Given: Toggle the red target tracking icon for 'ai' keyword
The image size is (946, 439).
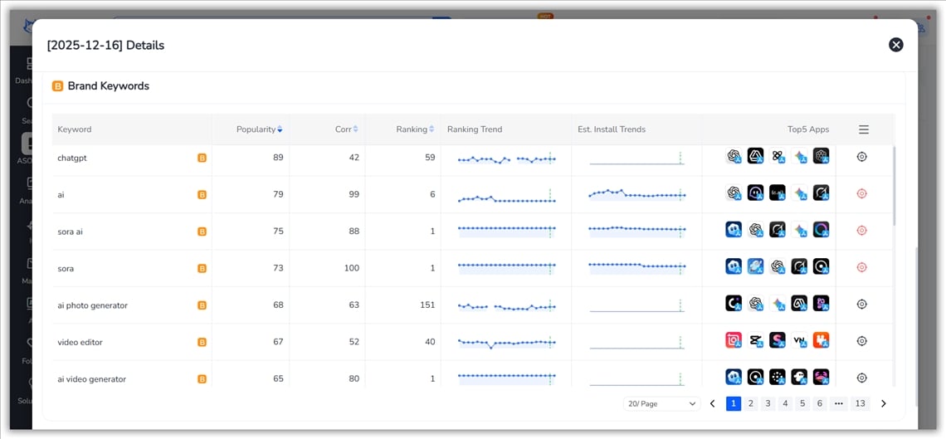Looking at the screenshot, I should 861,193.
